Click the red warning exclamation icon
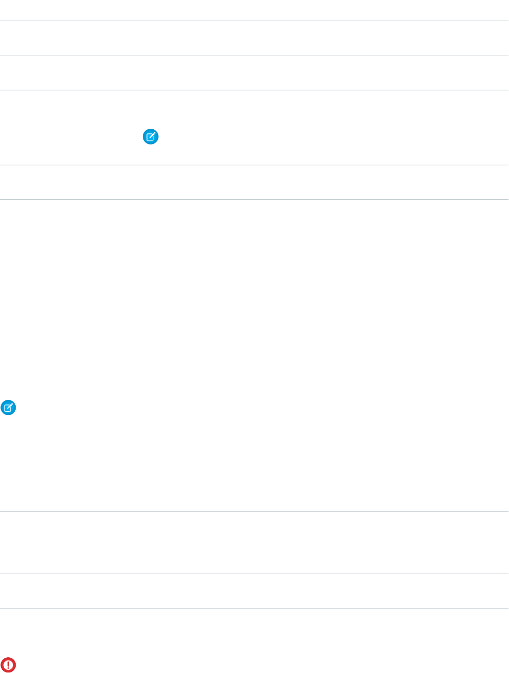This screenshot has height=673, width=509. point(8,665)
